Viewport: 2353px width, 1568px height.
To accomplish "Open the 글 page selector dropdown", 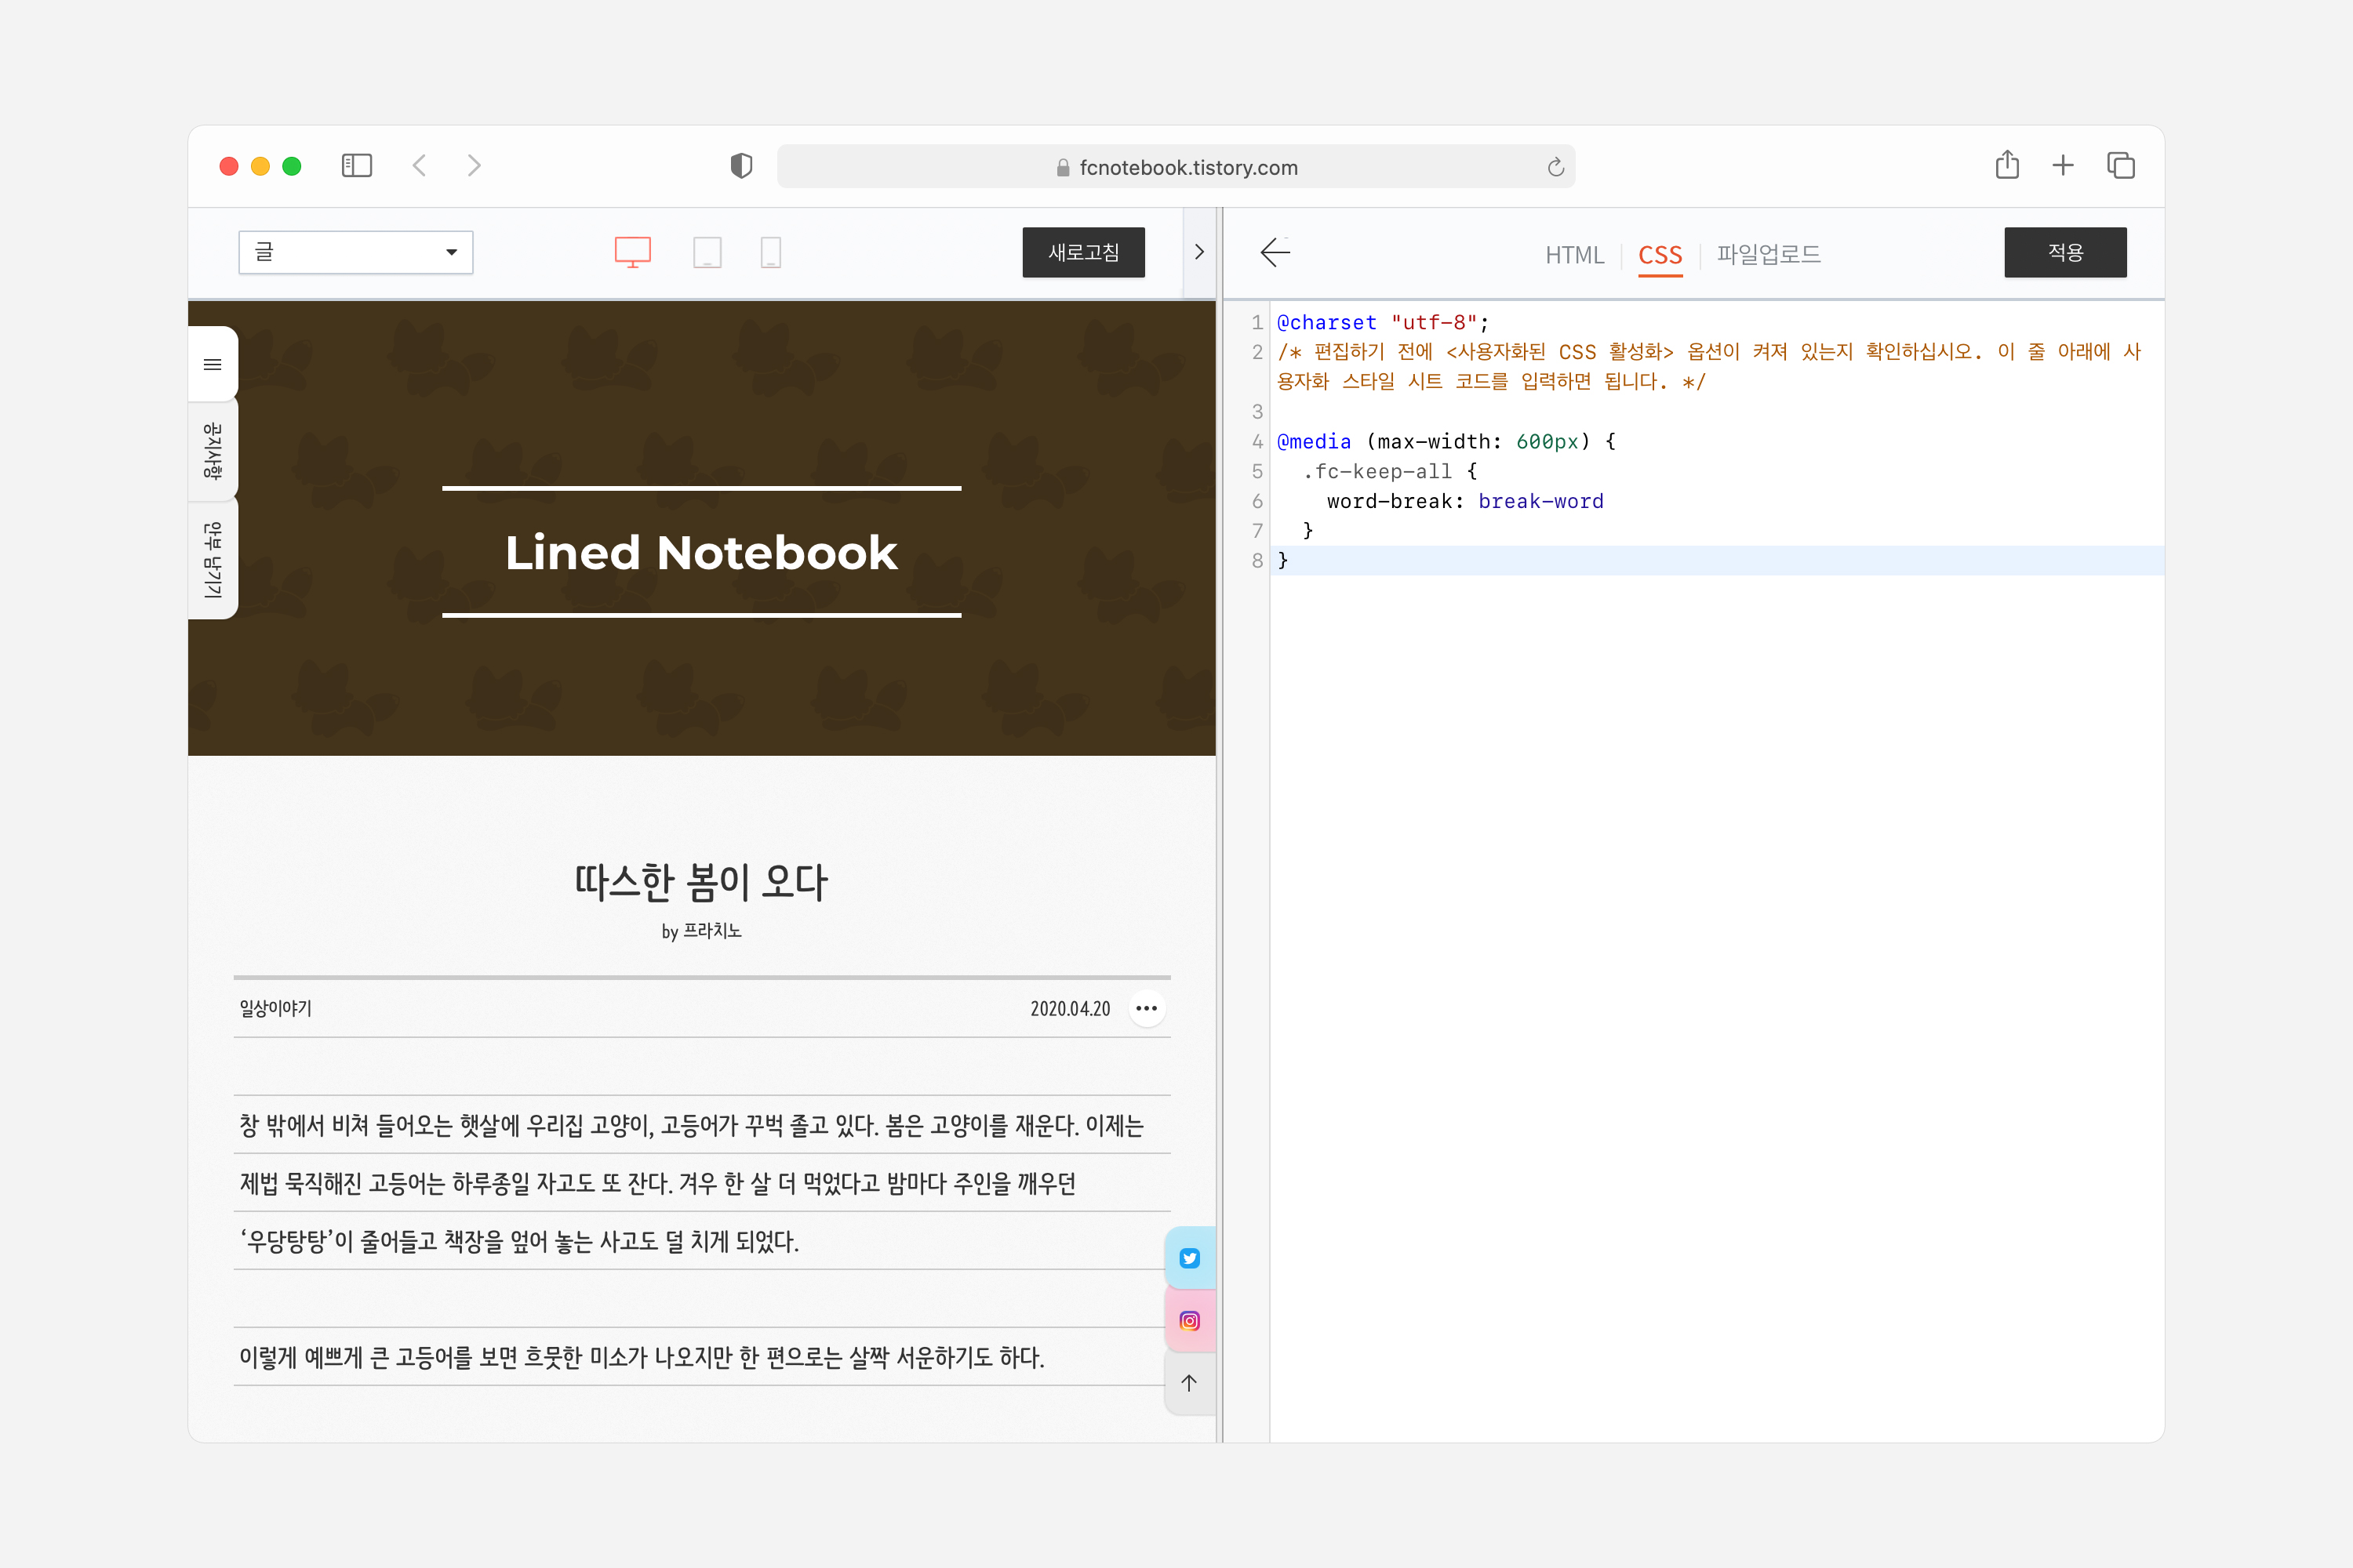I will [355, 252].
